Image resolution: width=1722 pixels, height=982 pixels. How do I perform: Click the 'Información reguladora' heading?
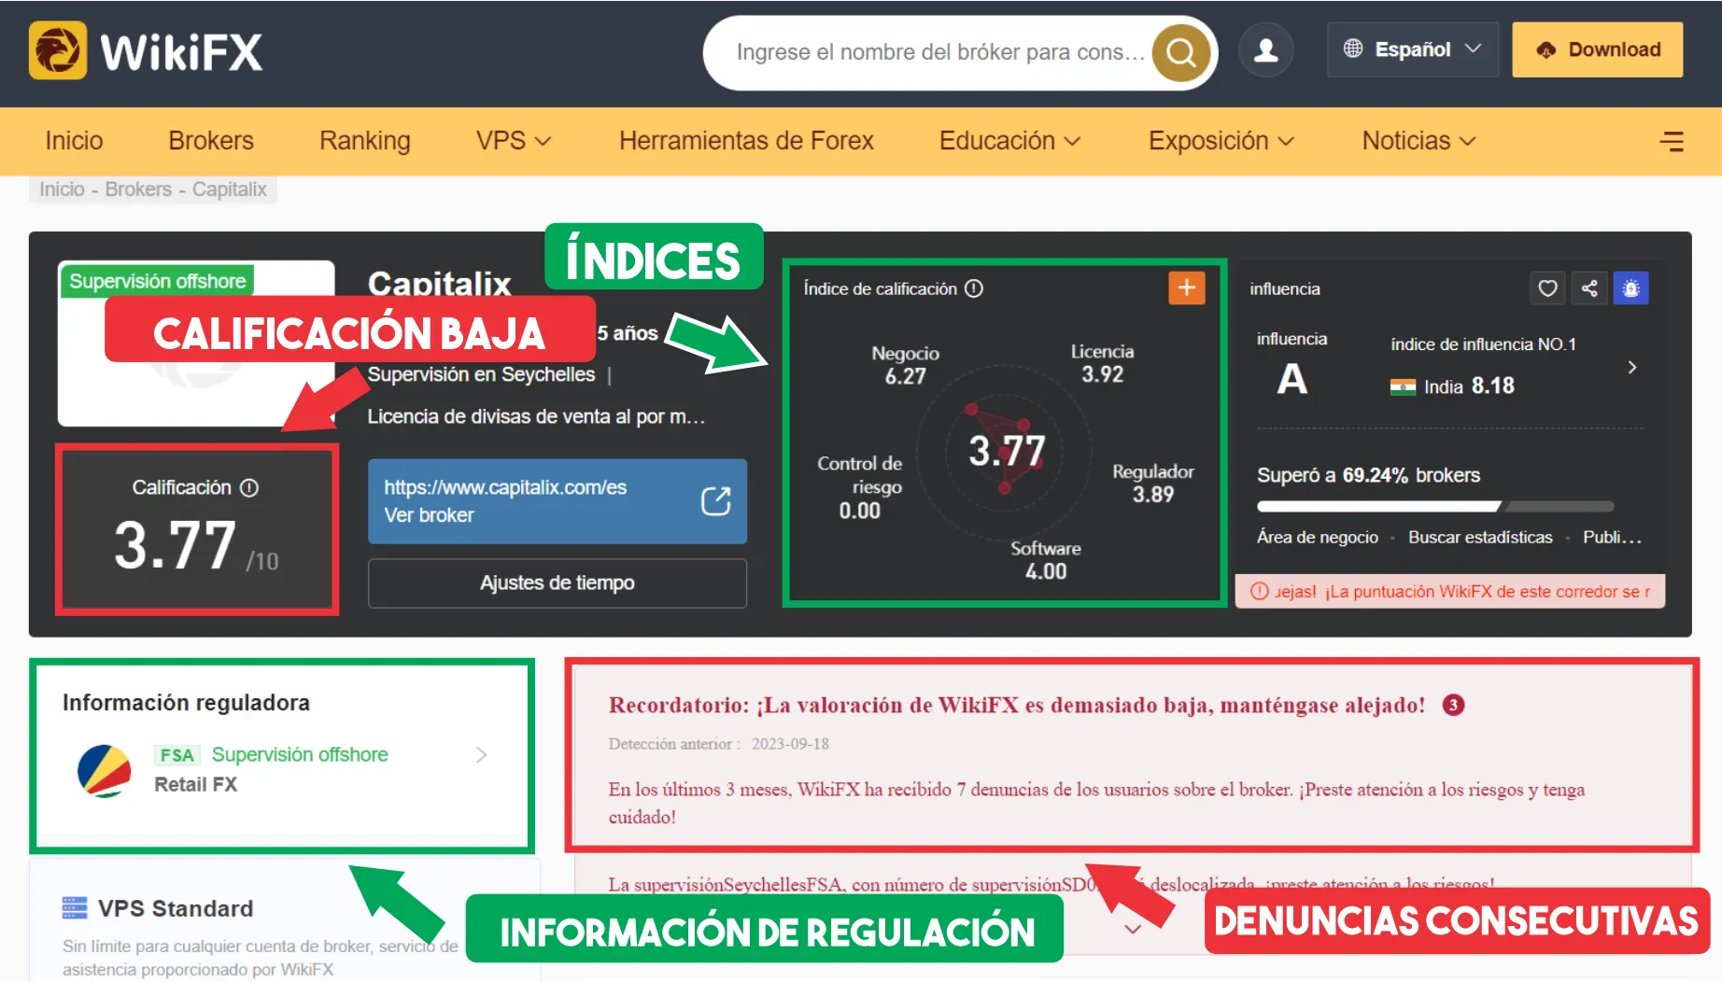pyautogui.click(x=186, y=703)
